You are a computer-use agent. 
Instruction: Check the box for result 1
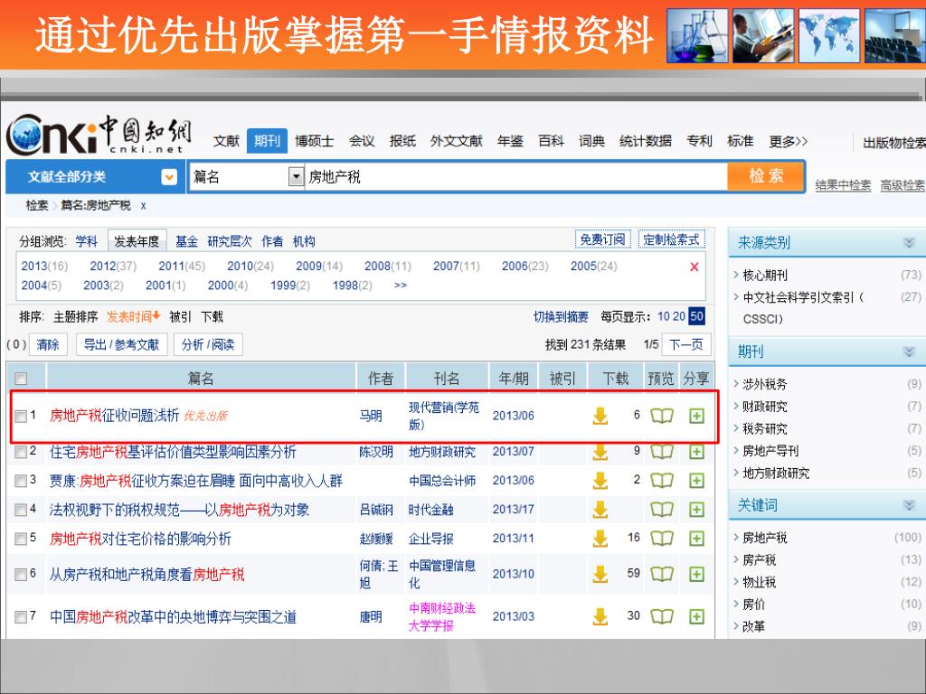coord(21,416)
